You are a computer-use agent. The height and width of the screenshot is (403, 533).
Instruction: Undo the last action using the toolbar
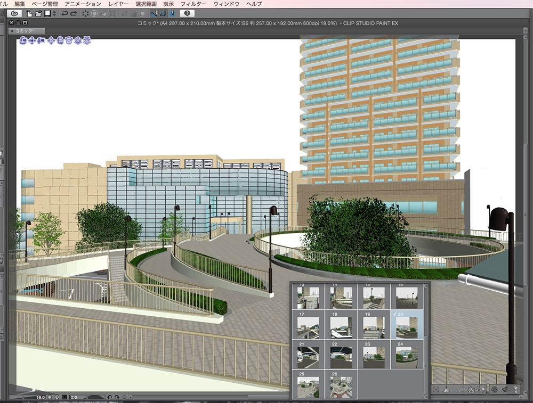click(64, 14)
